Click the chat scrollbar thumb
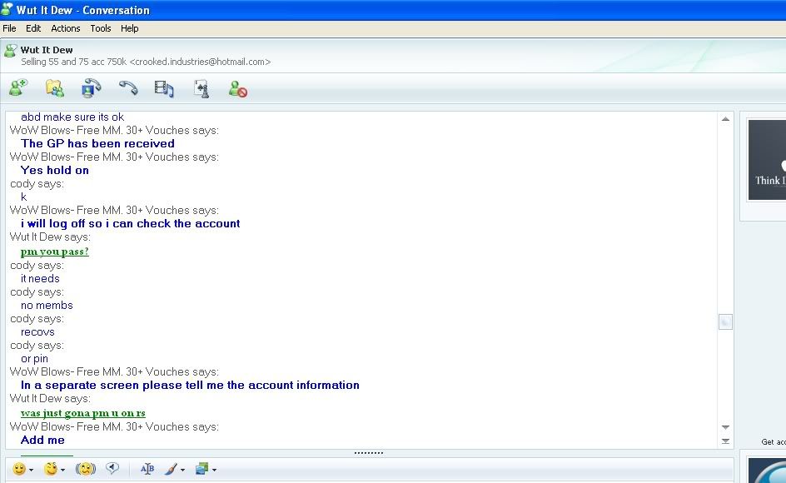This screenshot has width=786, height=483. pos(725,321)
